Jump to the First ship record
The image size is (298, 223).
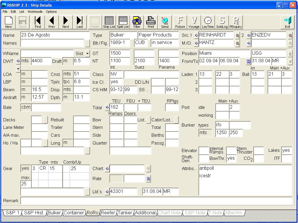click(x=38, y=22)
